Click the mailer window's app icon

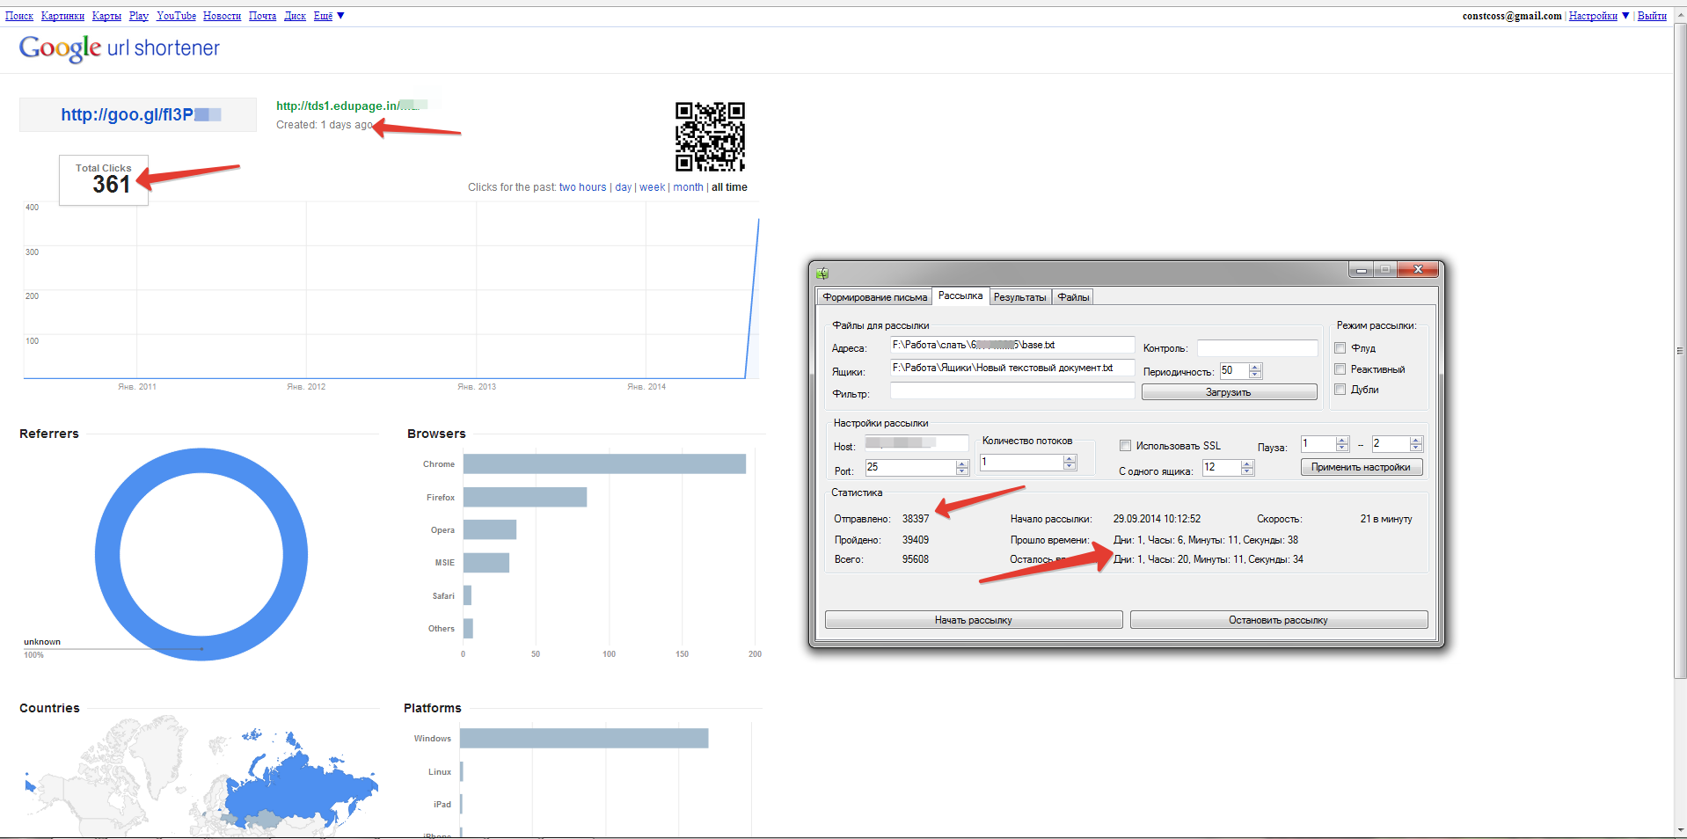[822, 274]
